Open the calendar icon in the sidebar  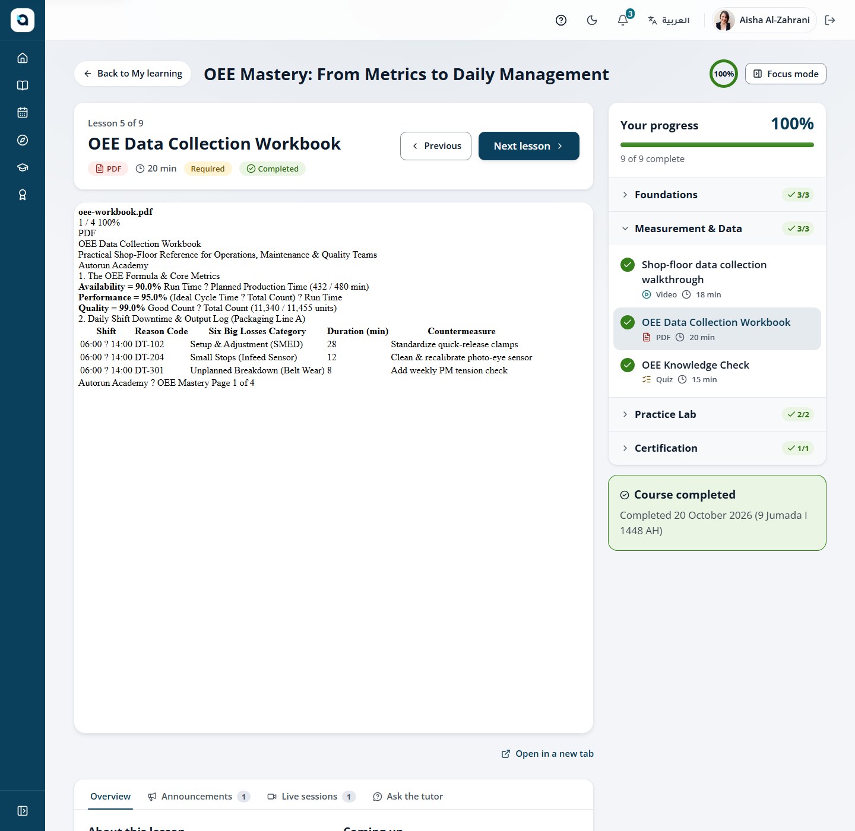pos(23,113)
